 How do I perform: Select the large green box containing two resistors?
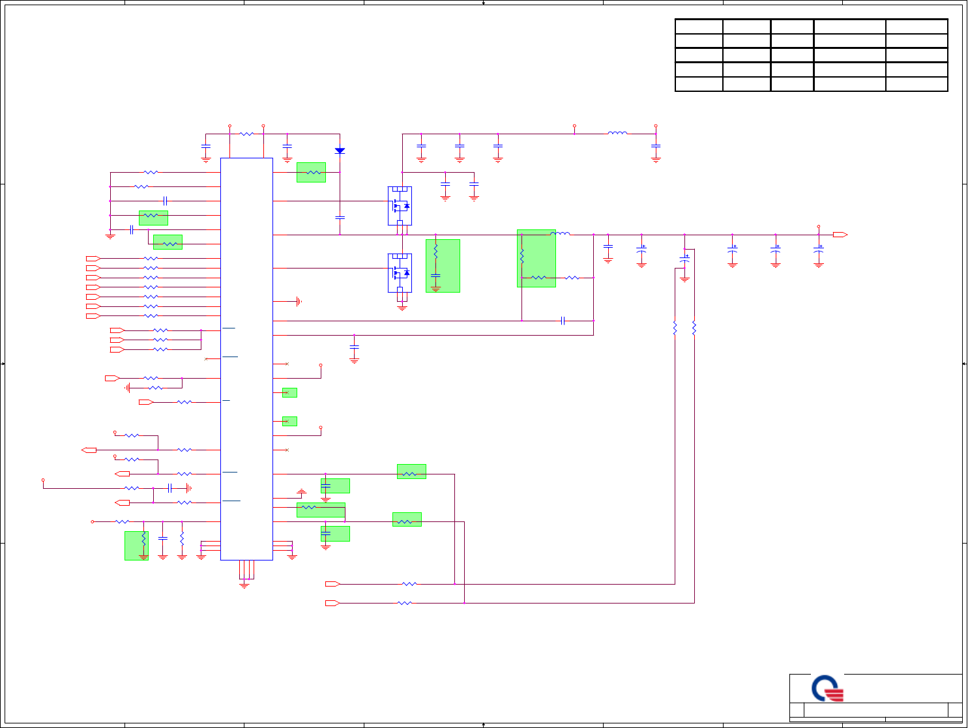click(536, 258)
